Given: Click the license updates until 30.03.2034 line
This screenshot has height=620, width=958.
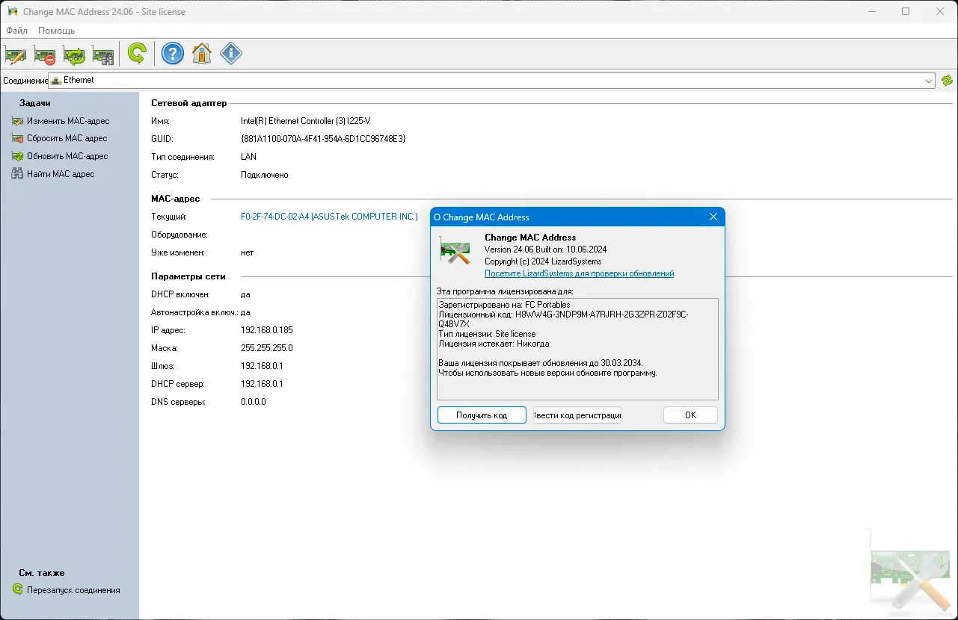Looking at the screenshot, I should click(540, 363).
